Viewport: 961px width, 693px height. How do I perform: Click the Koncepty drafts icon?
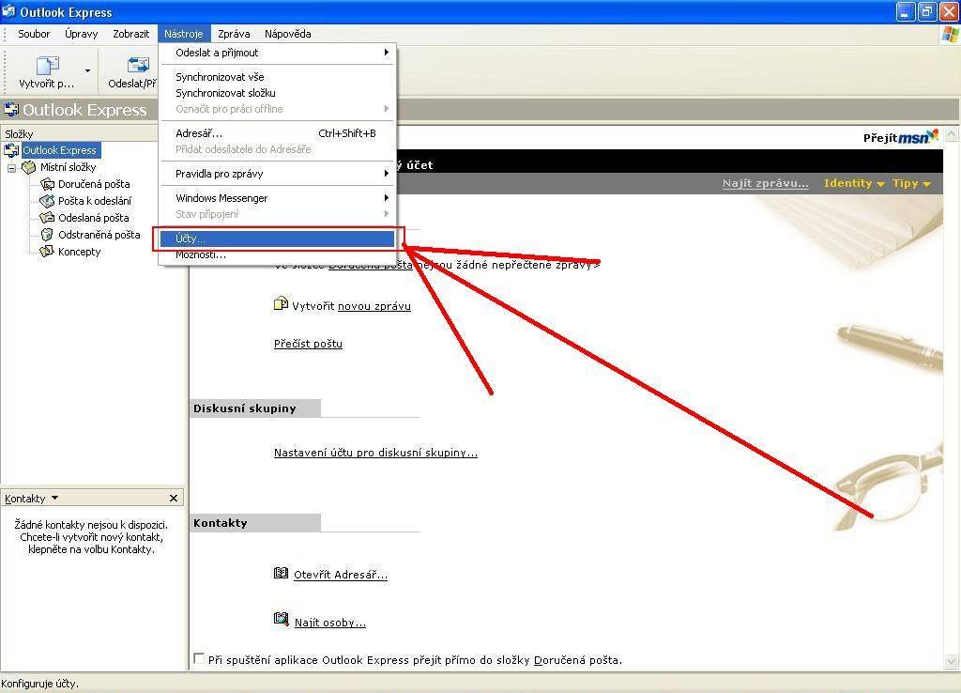point(47,252)
